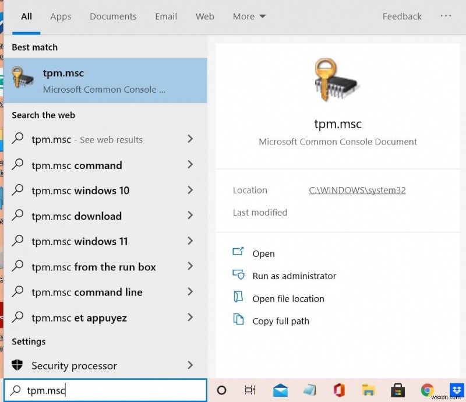Open Microsoft Office from the taskbar
The image size is (466, 402).
340,390
